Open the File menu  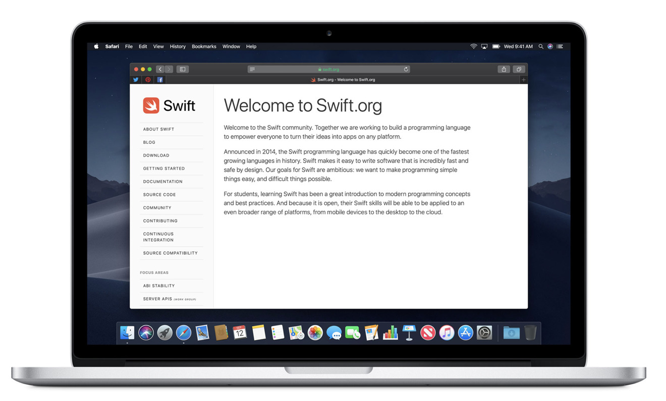click(129, 46)
